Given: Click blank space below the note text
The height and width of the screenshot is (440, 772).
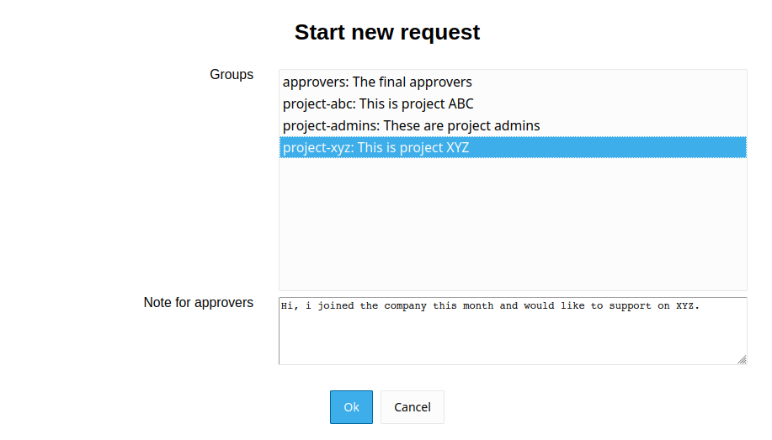Looking at the screenshot, I should coord(512,341).
